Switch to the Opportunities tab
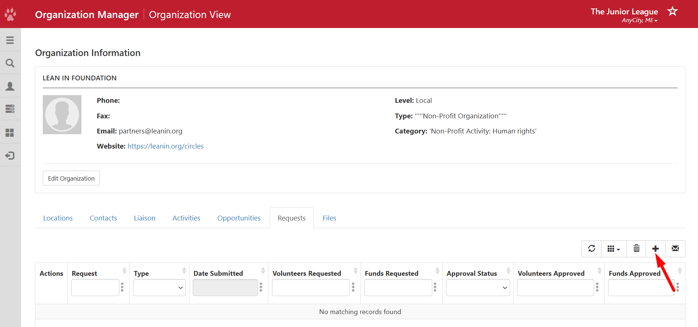Viewport: 698px width, 327px height. click(x=239, y=218)
